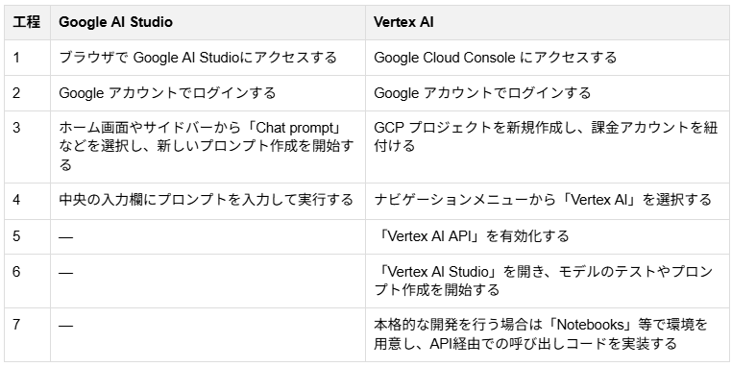The width and height of the screenshot is (732, 367).
Task: Click step number 6 cell
Action: 27,281
